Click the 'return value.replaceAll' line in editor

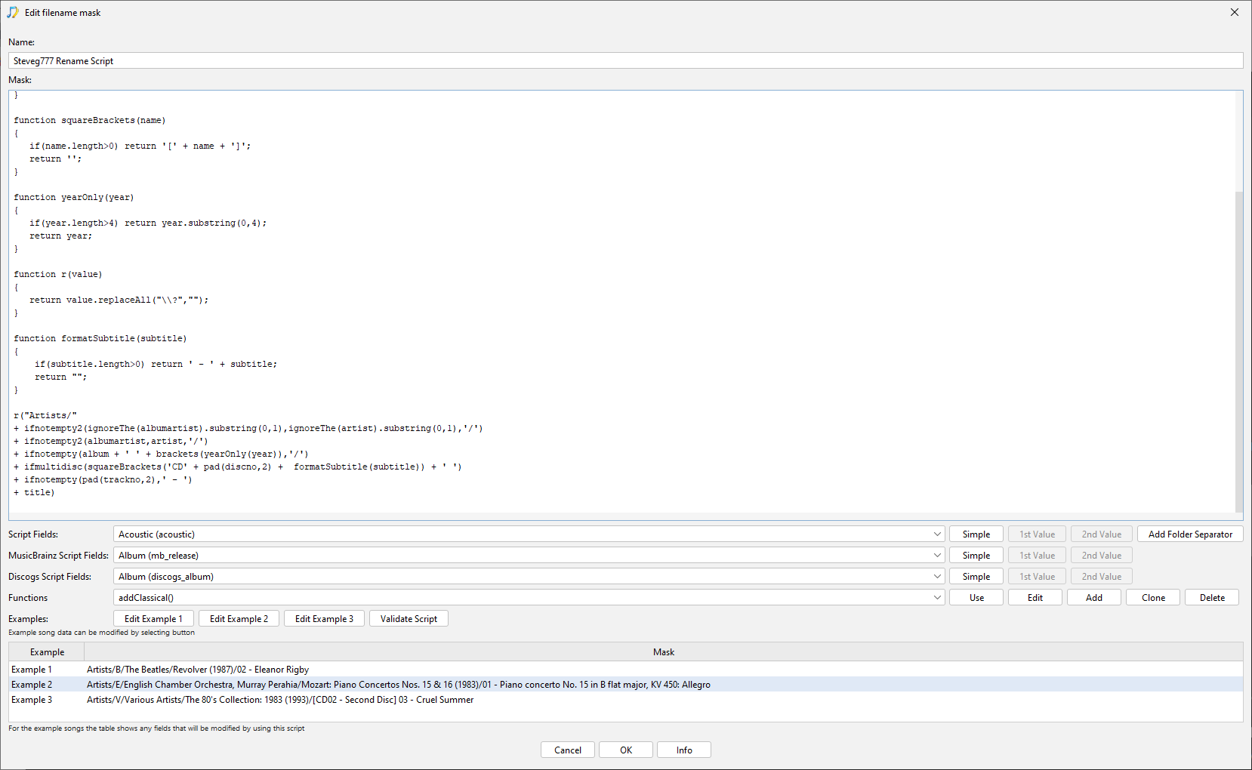point(119,300)
